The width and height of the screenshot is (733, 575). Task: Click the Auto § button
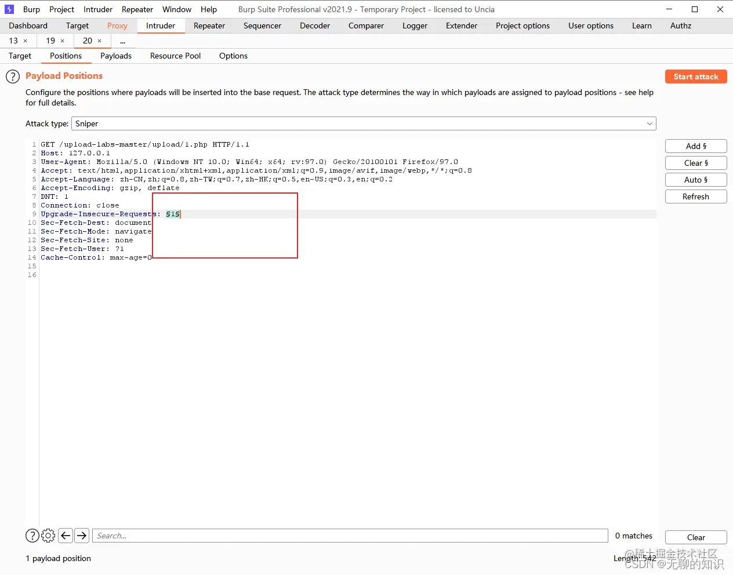[x=696, y=180]
